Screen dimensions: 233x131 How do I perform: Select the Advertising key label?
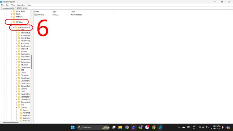click(x=25, y=41)
